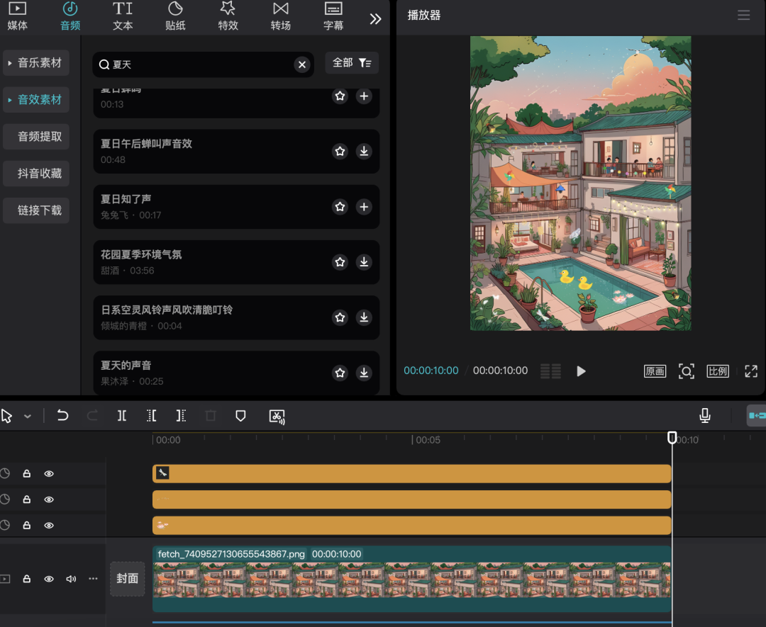Favorite the 花园夏季环境气氛 sound with star
The image size is (766, 627).
tap(340, 262)
